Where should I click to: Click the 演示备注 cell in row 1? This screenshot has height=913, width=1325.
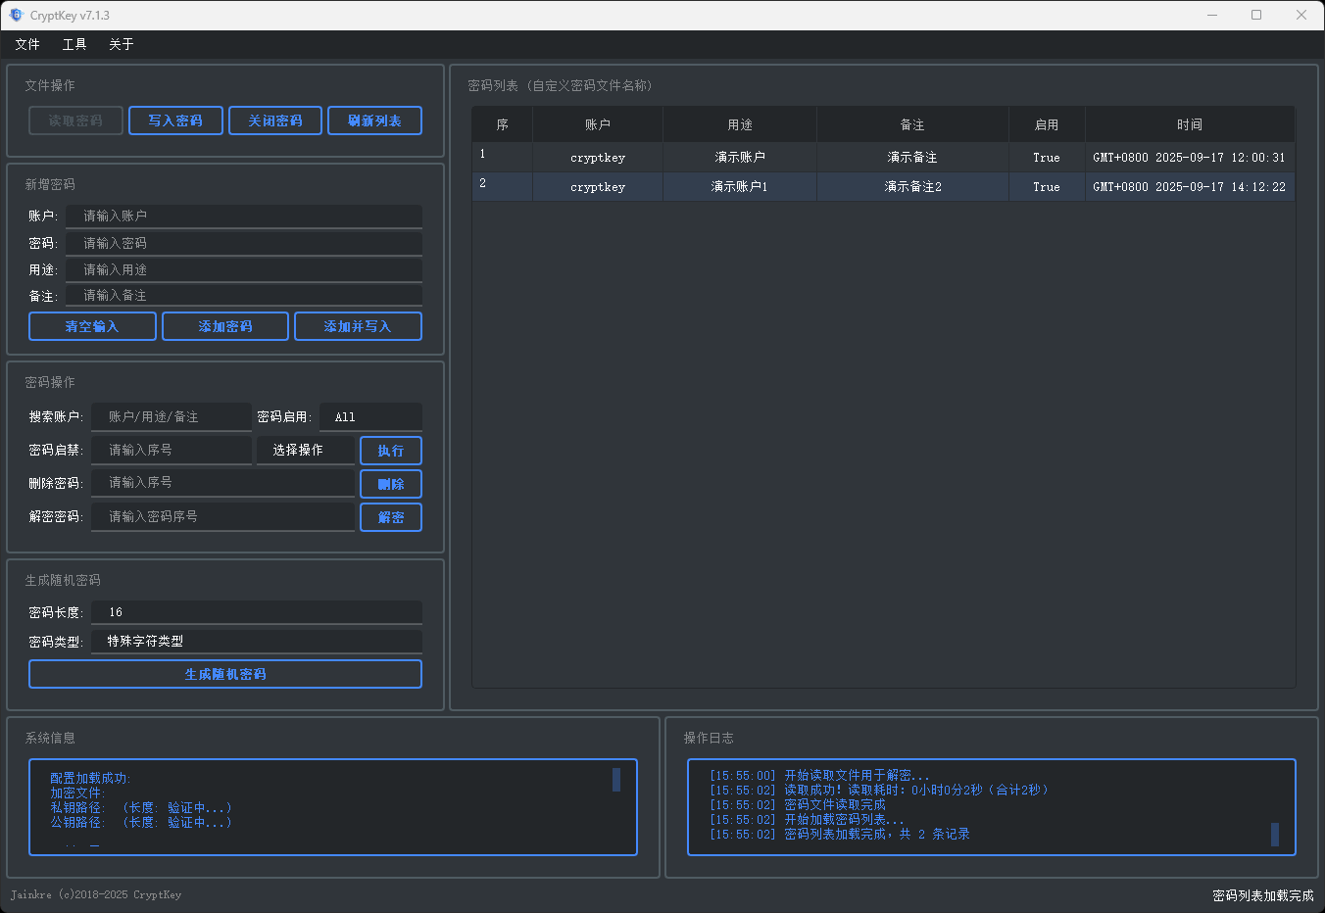pos(912,157)
